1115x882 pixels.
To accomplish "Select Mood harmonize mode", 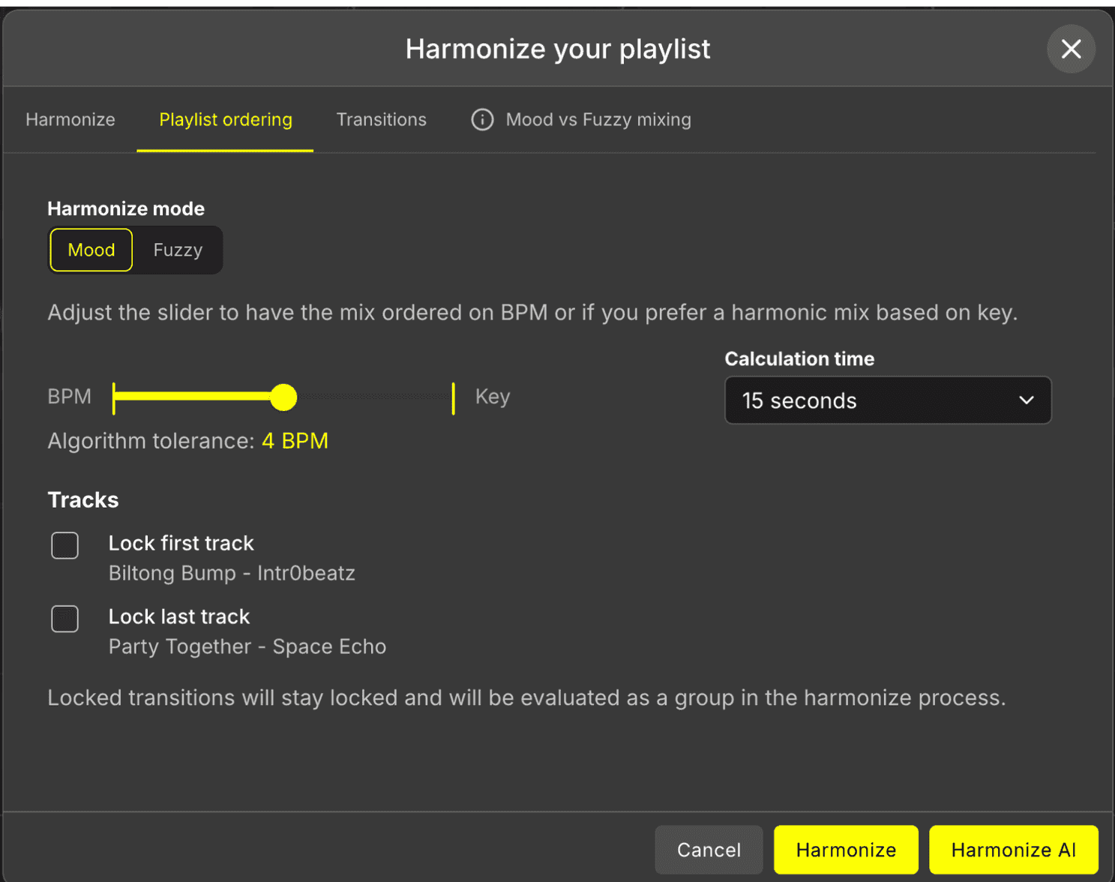I will tap(91, 250).
